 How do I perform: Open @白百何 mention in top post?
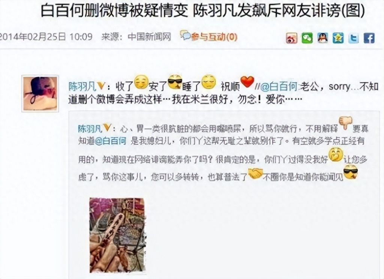point(279,87)
